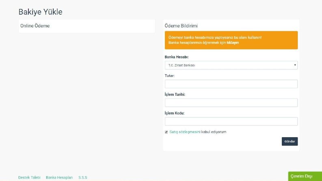Image resolution: width=322 pixels, height=181 pixels.
Task: Open Banka Hesapları footer link
Action: (59, 177)
